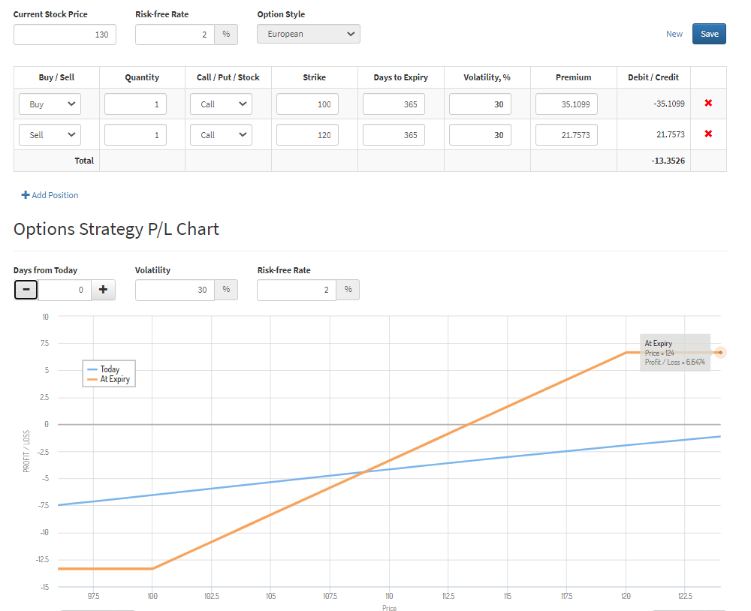Click the Call / Put / Stock column header
751x611 pixels.
pos(228,77)
